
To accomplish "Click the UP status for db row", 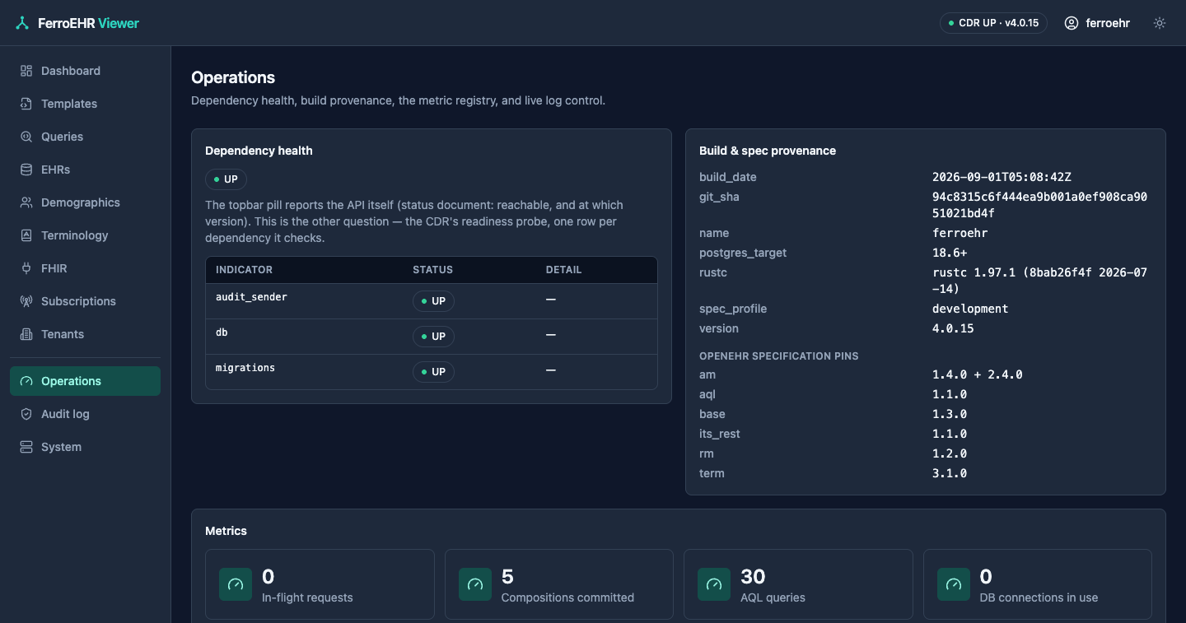I will tap(433, 337).
